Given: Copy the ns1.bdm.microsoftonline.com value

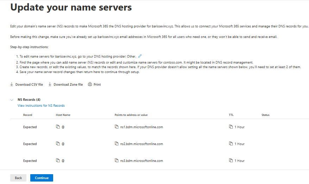Looking at the screenshot, I should tap(116, 127).
